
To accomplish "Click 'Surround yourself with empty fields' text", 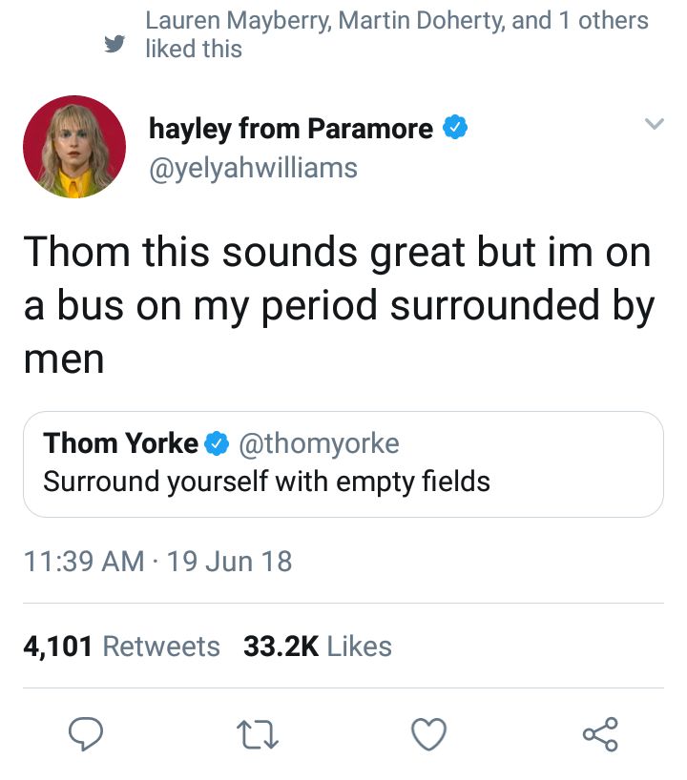I will (267, 482).
